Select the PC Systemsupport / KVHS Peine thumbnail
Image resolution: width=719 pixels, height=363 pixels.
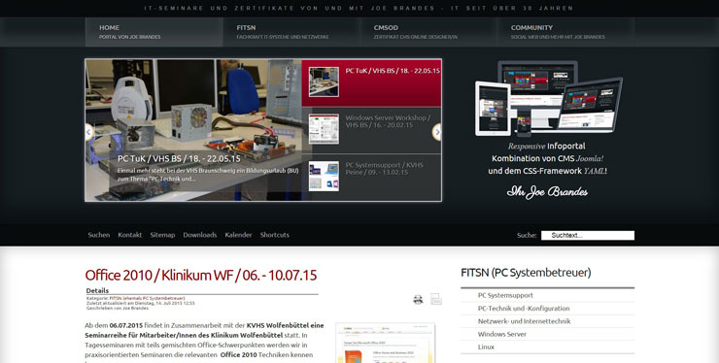point(324,176)
